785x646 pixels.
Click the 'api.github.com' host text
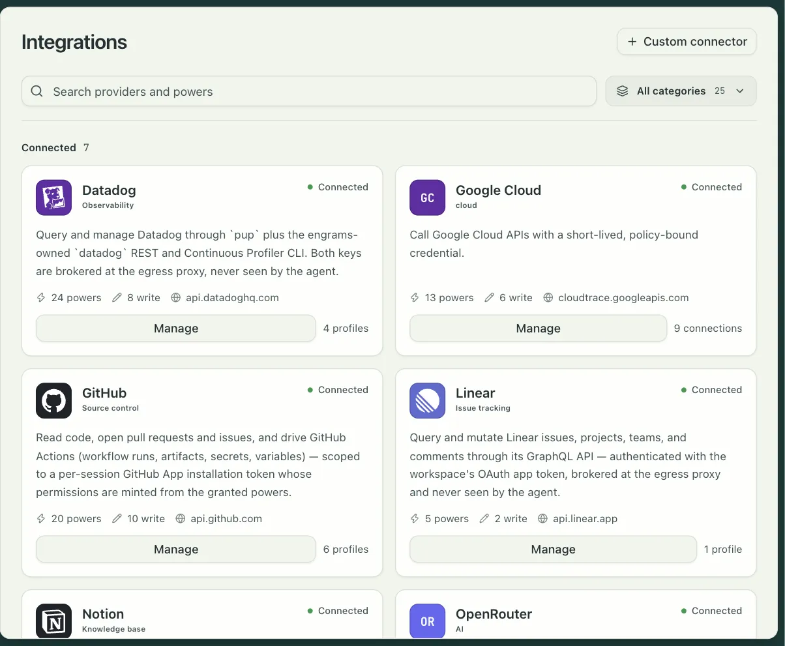tap(226, 519)
